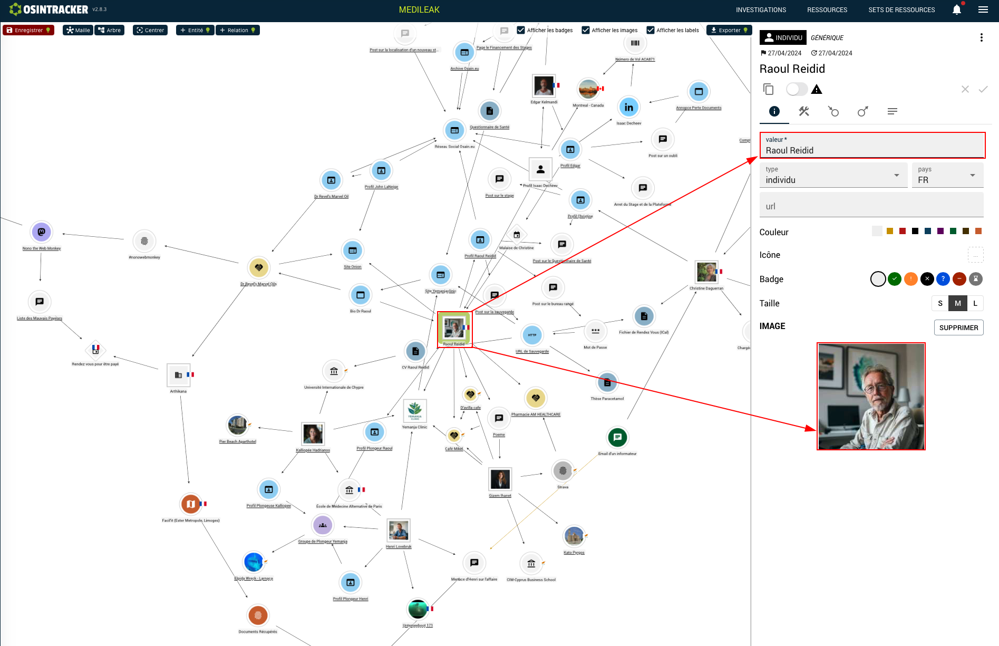Add a new Entité

pyautogui.click(x=195, y=30)
